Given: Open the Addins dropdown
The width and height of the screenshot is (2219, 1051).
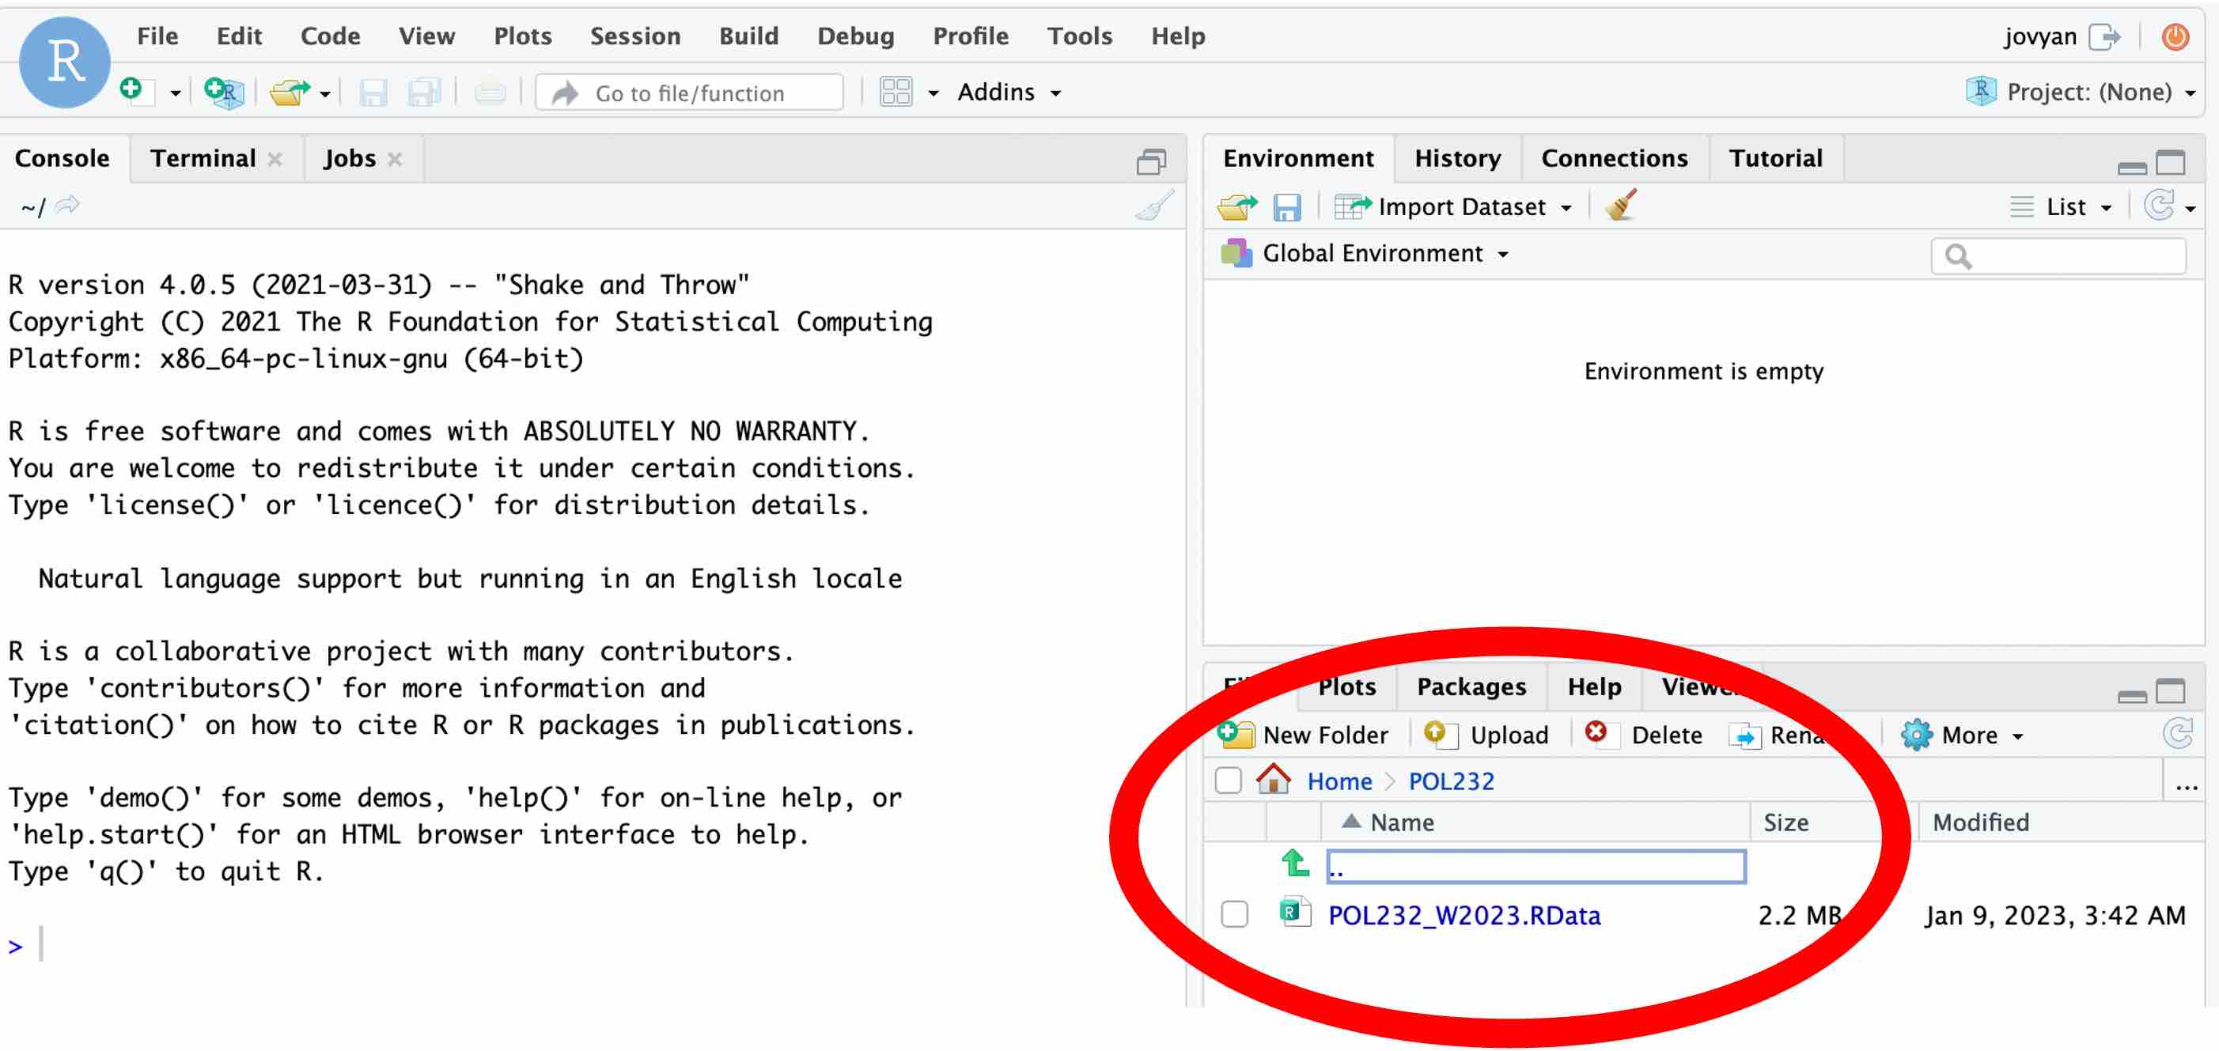Looking at the screenshot, I should 1009,92.
